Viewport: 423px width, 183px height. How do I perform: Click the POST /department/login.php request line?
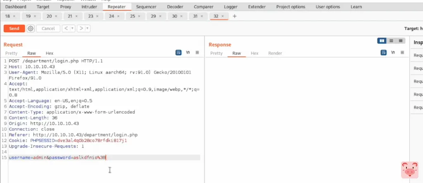point(56,61)
